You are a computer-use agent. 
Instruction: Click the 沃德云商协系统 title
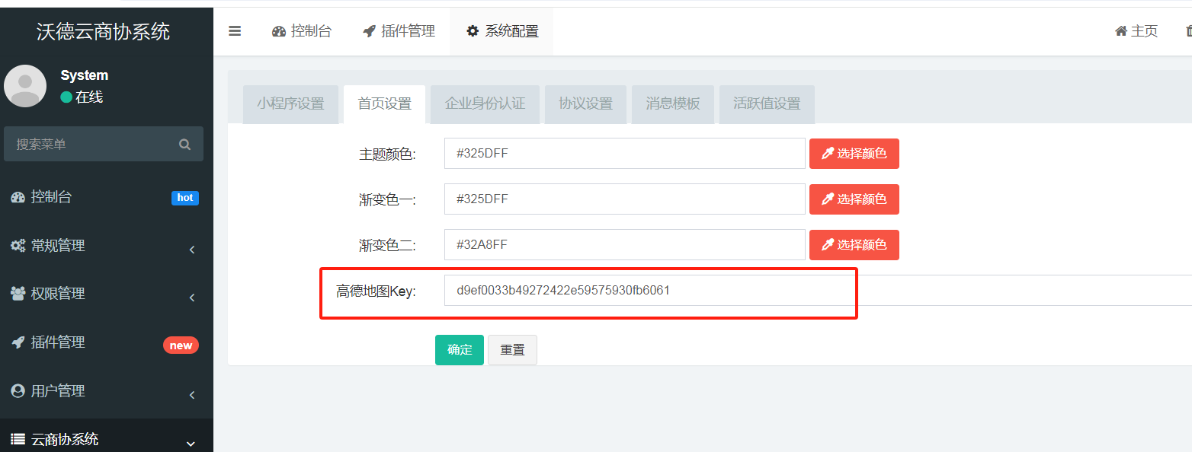(104, 31)
